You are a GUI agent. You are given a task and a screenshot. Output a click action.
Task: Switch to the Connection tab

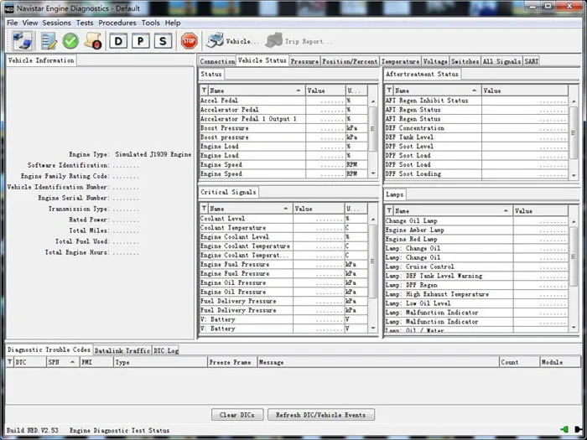tap(217, 61)
